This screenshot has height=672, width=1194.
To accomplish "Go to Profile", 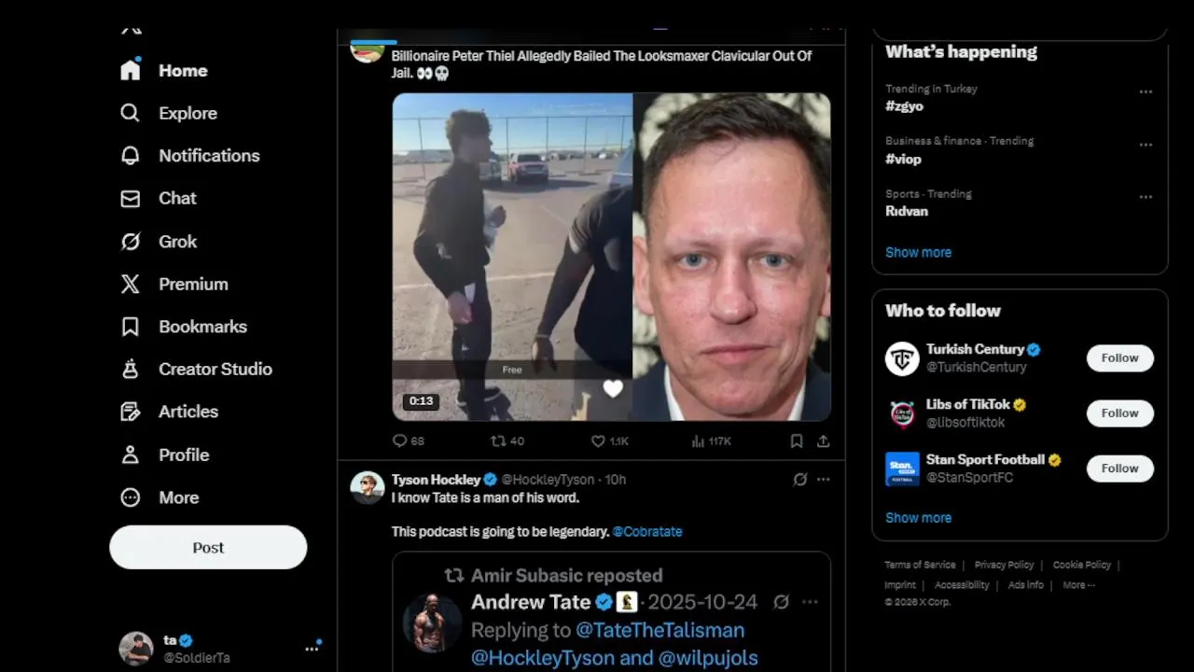I will pyautogui.click(x=165, y=455).
